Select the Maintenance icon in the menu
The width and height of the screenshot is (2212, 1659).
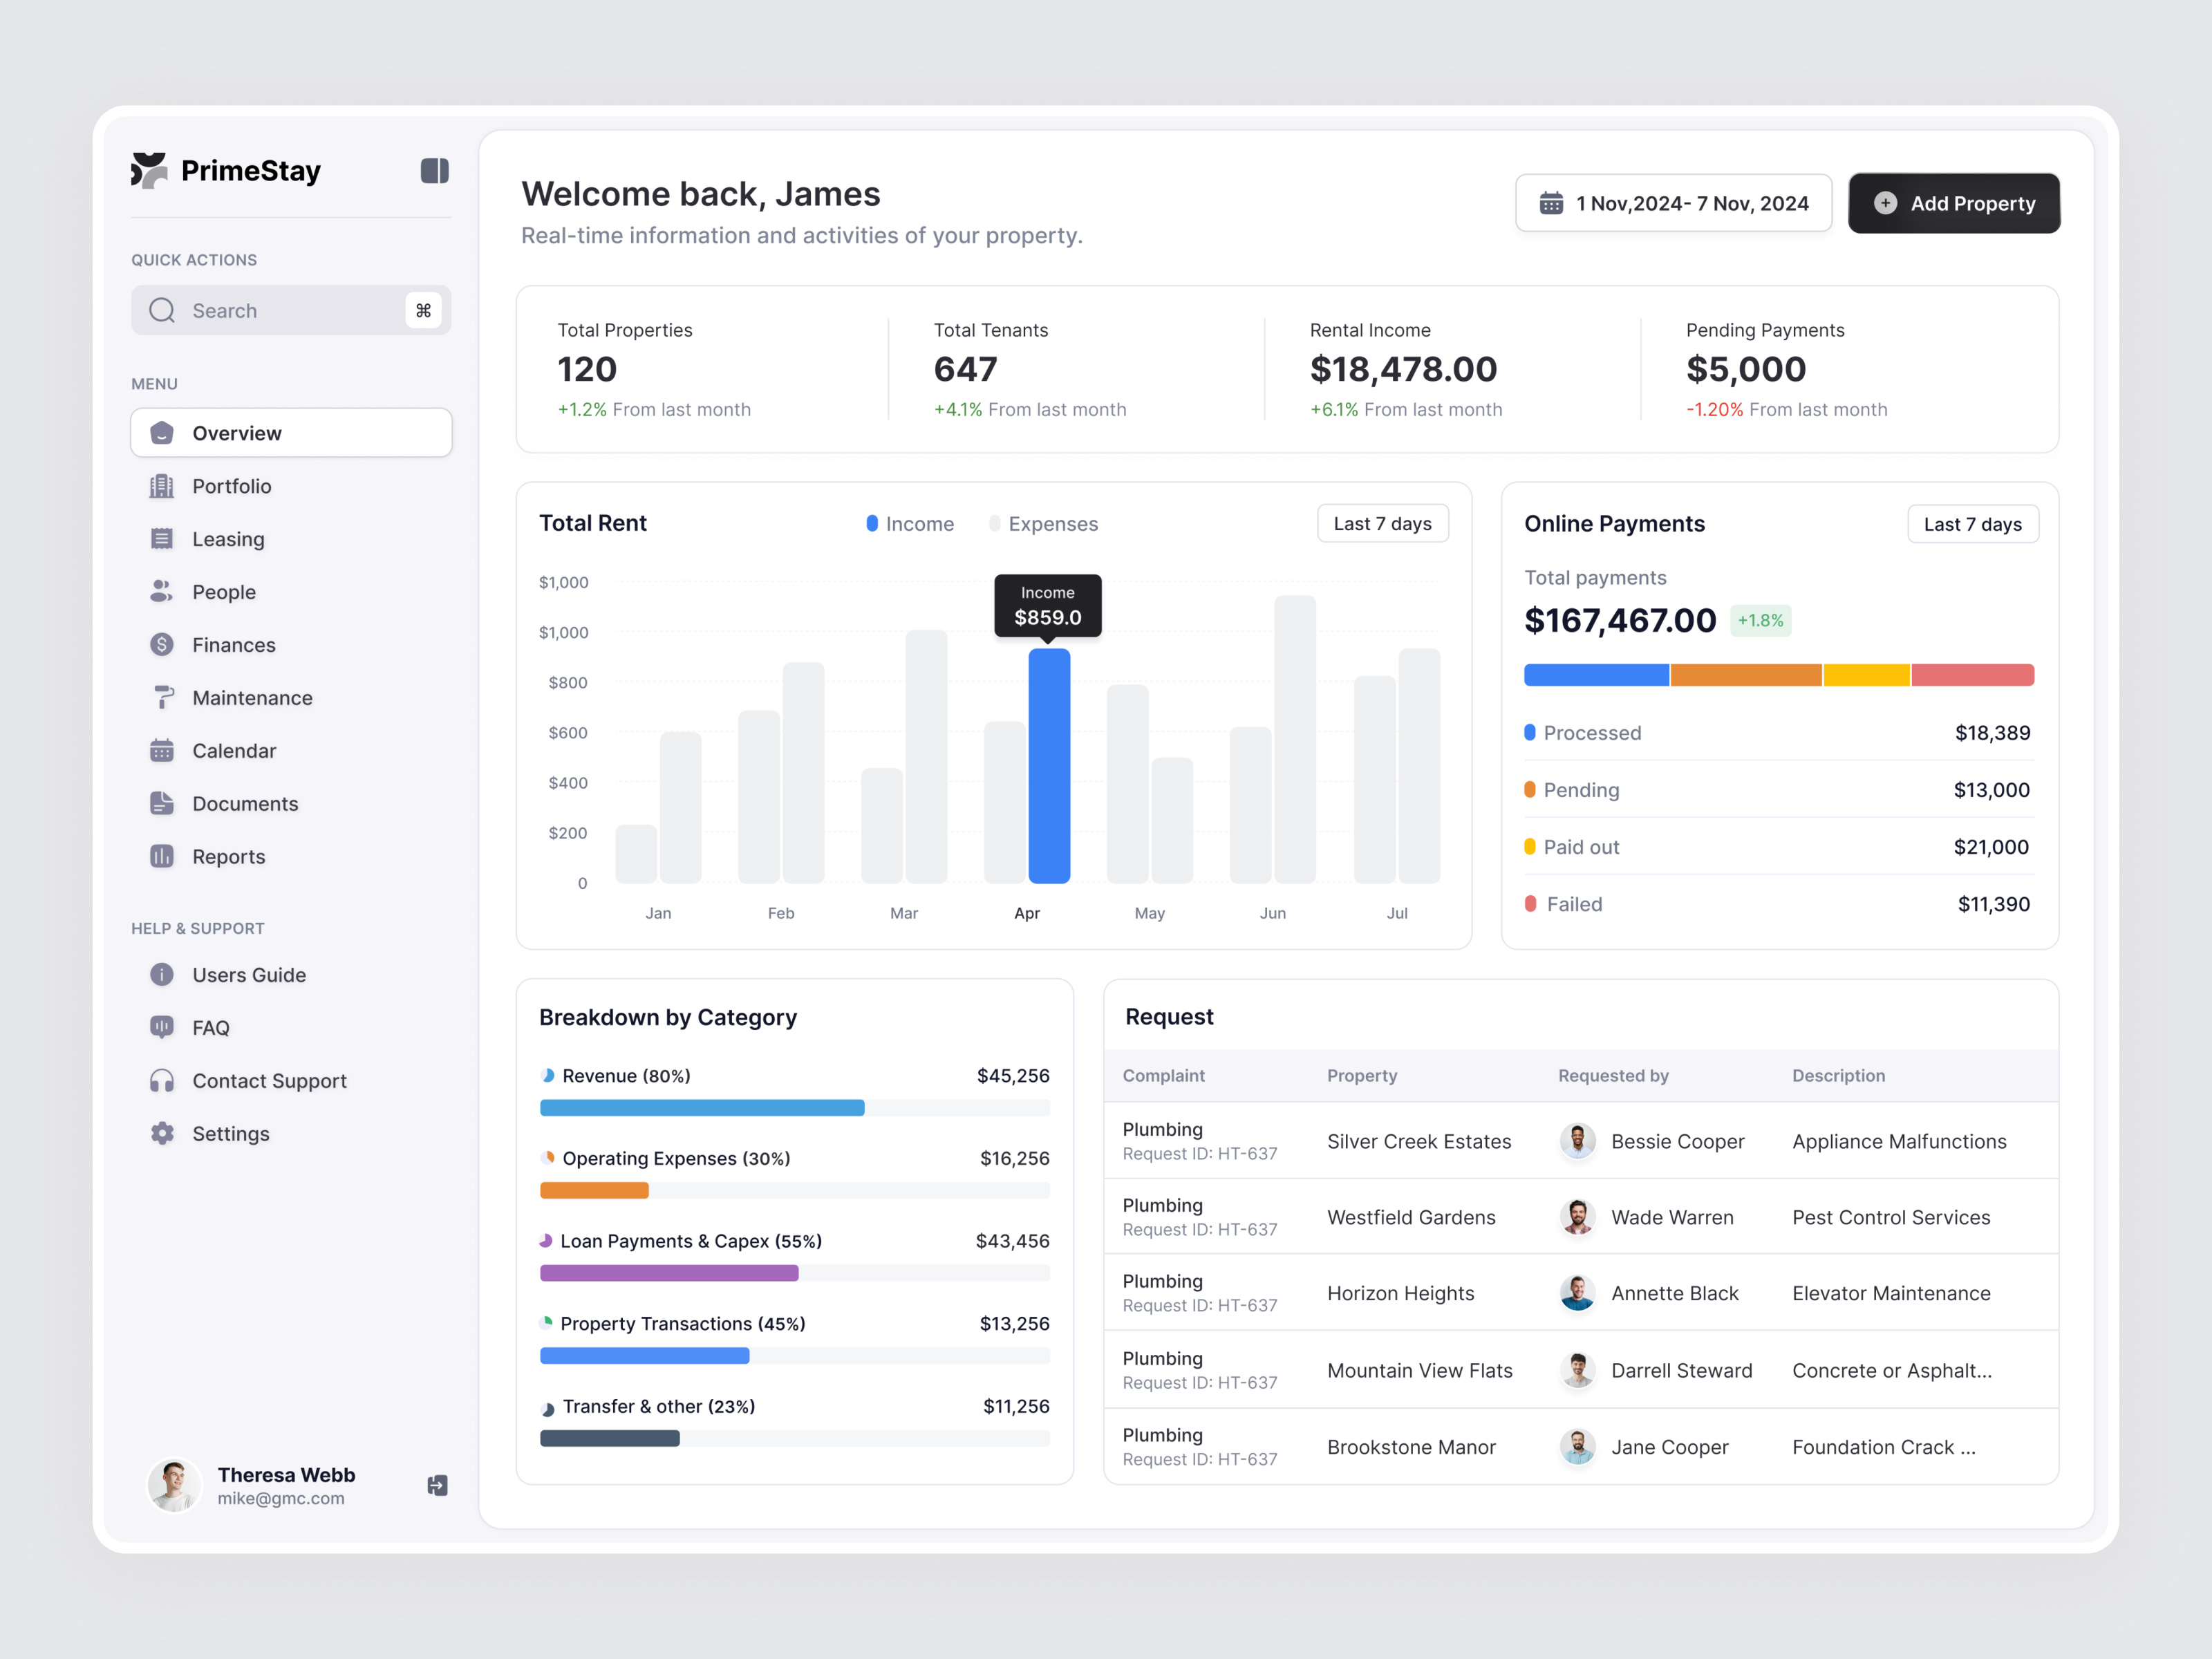[x=161, y=697]
